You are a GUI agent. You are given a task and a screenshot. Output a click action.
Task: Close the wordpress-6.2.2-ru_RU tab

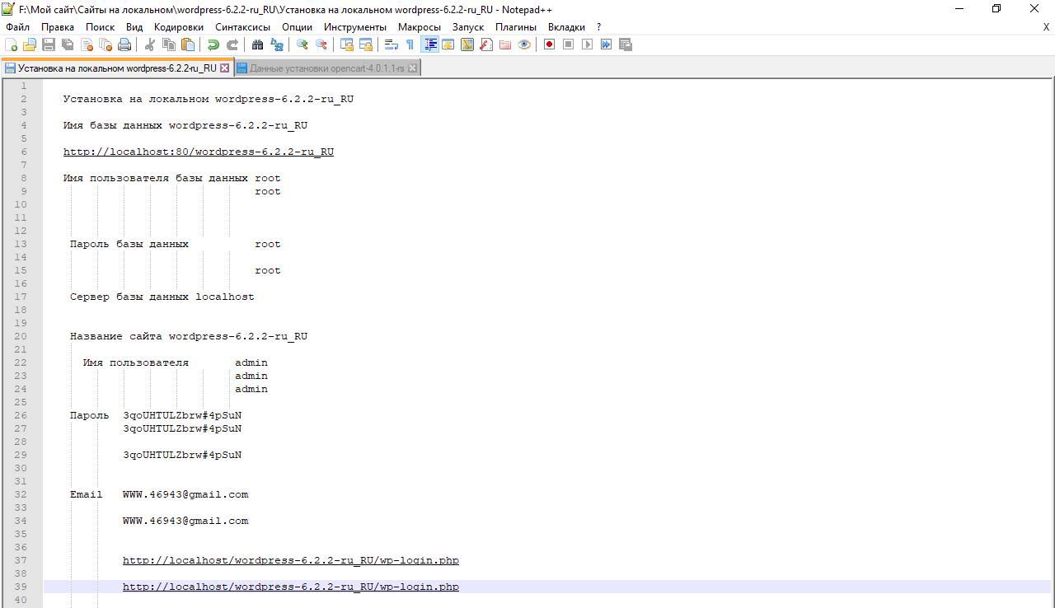[x=224, y=68]
